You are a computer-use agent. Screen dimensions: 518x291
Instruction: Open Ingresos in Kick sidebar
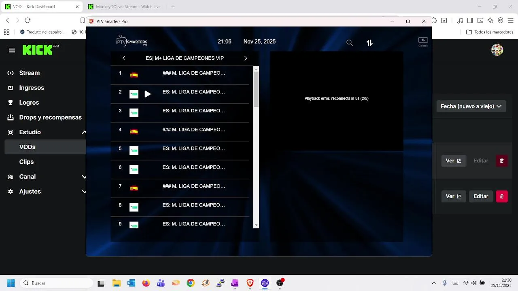32,88
